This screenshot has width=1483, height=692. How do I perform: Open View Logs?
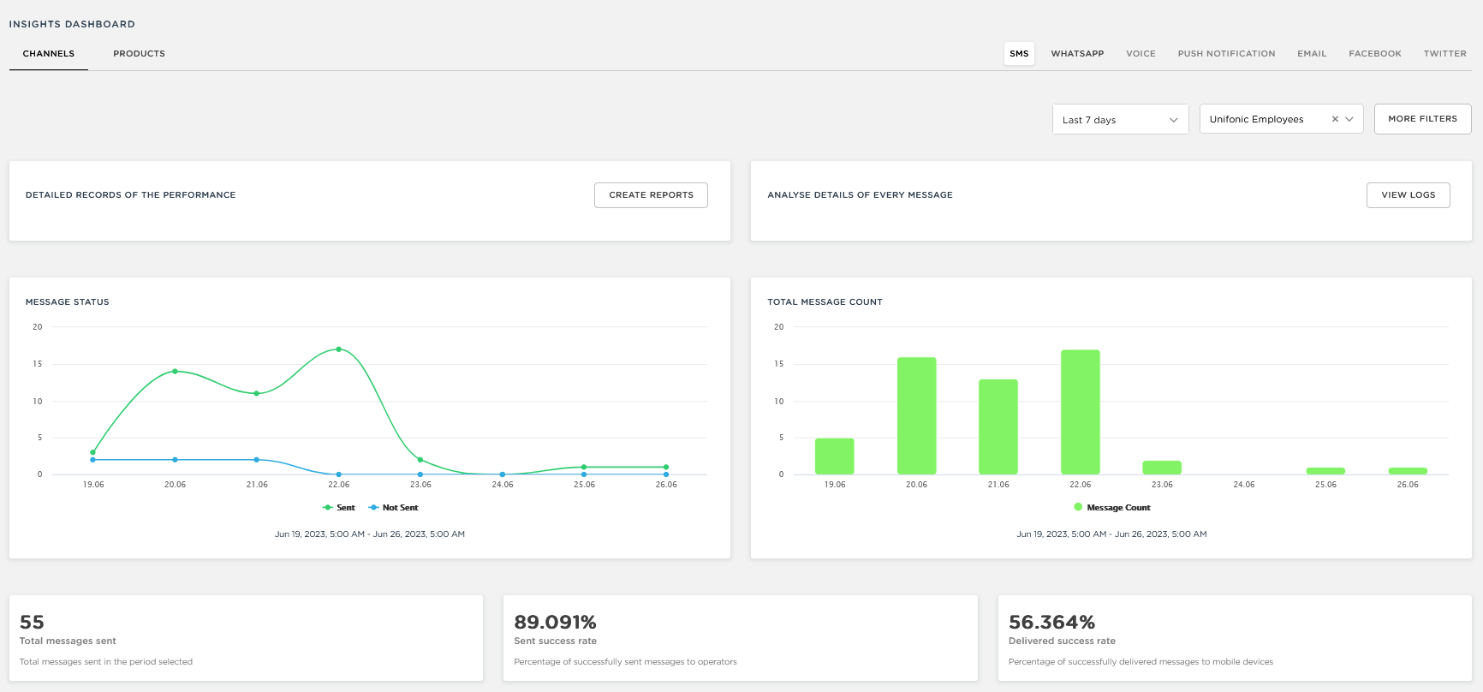click(x=1408, y=195)
